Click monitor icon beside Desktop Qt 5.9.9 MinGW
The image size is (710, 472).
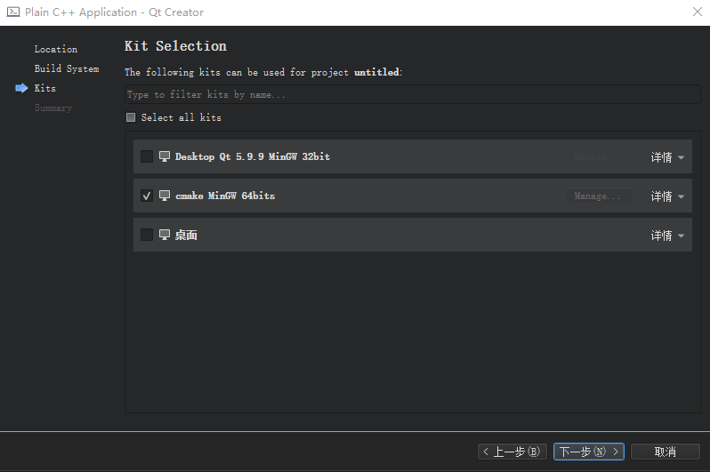(x=165, y=156)
